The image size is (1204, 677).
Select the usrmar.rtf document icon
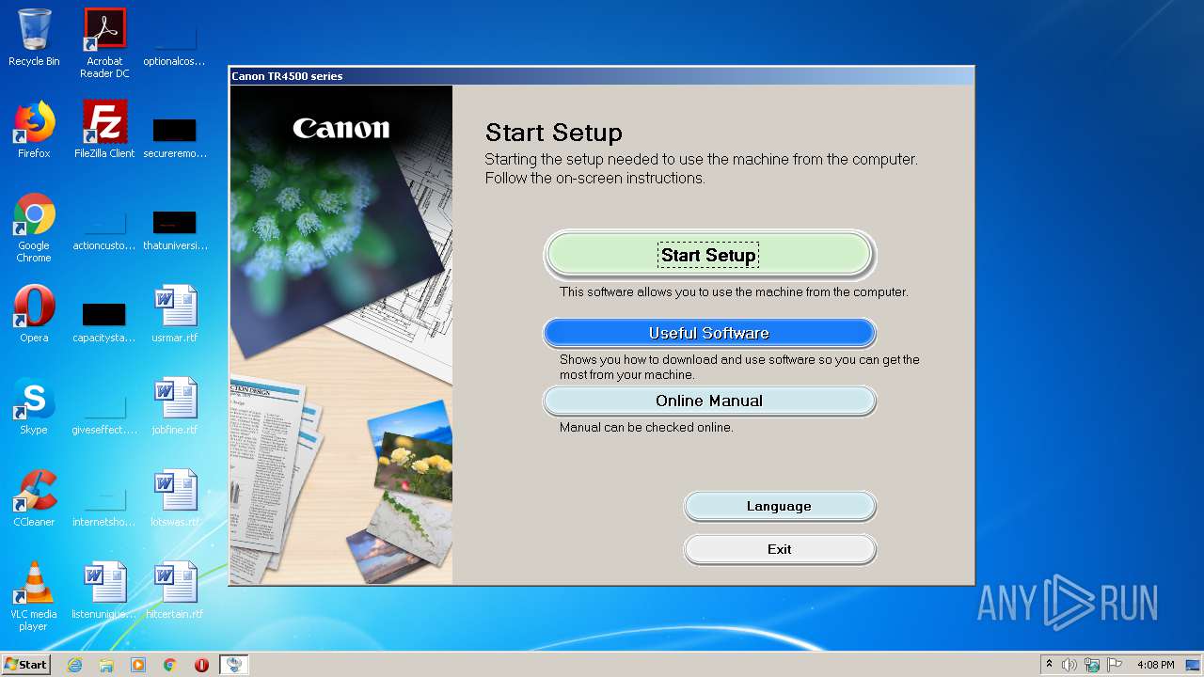coord(175,314)
